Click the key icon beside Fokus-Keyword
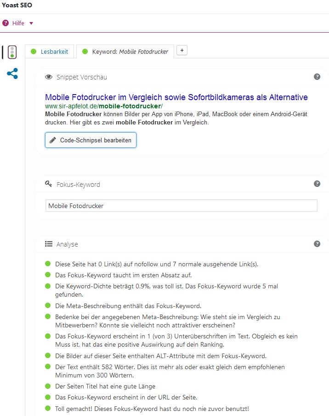Viewport: 329px width, 416px height. 49,184
